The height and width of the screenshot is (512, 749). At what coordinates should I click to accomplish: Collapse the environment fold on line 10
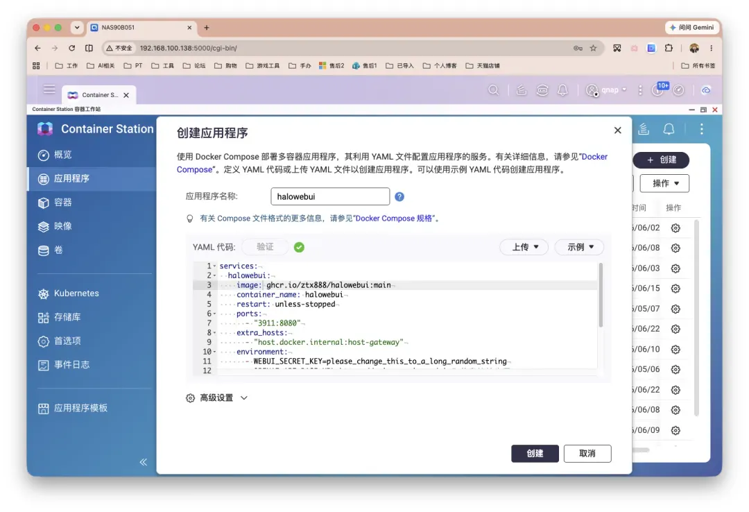[214, 352]
